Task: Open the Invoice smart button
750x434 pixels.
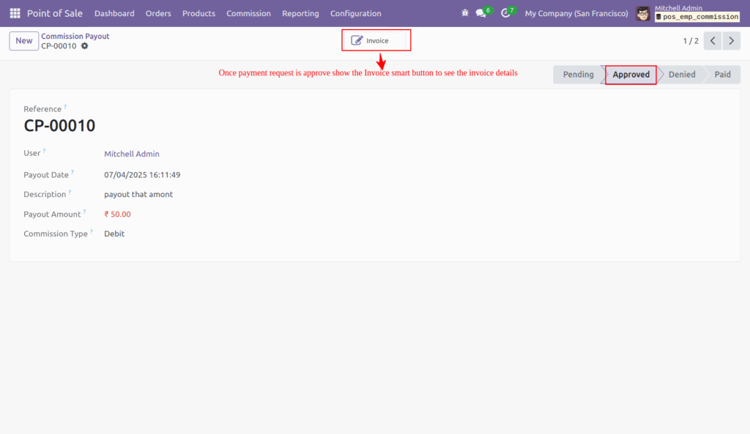Action: coord(376,40)
